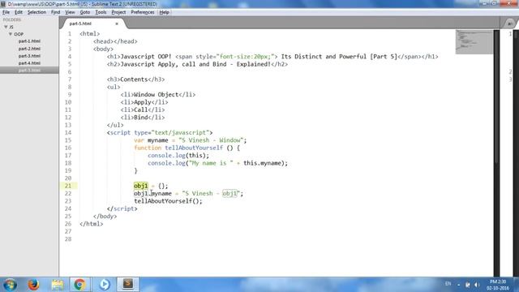The height and width of the screenshot is (292, 519).
Task: Click the closing </script> tag
Action: 122,209
